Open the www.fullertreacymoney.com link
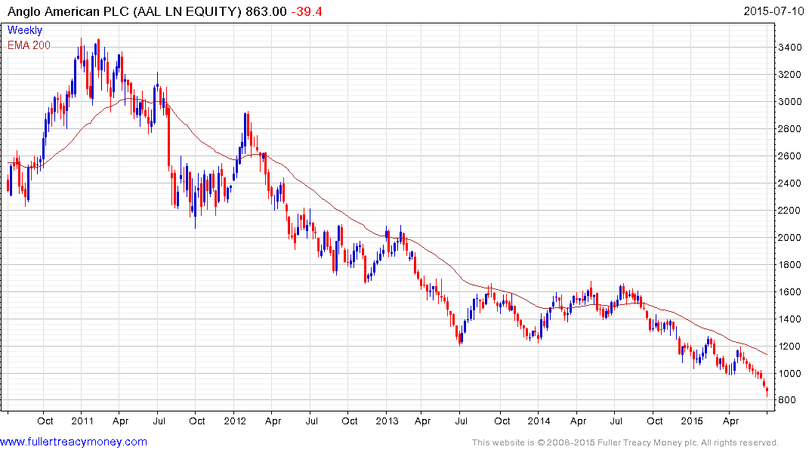Viewport: 812px width, 453px height. pyautogui.click(x=73, y=442)
